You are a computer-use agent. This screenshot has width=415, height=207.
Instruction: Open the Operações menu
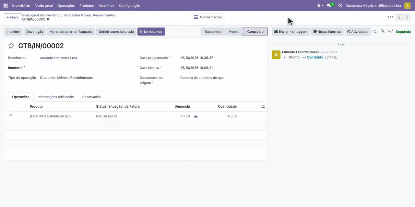click(66, 5)
